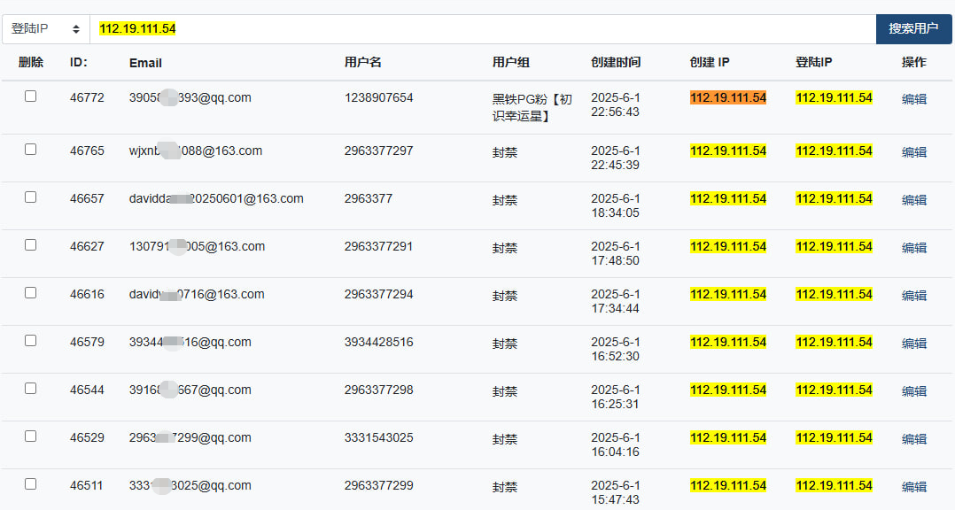Click the email ending 20250601@163.com
Screen dimensions: 955x510
coord(216,198)
